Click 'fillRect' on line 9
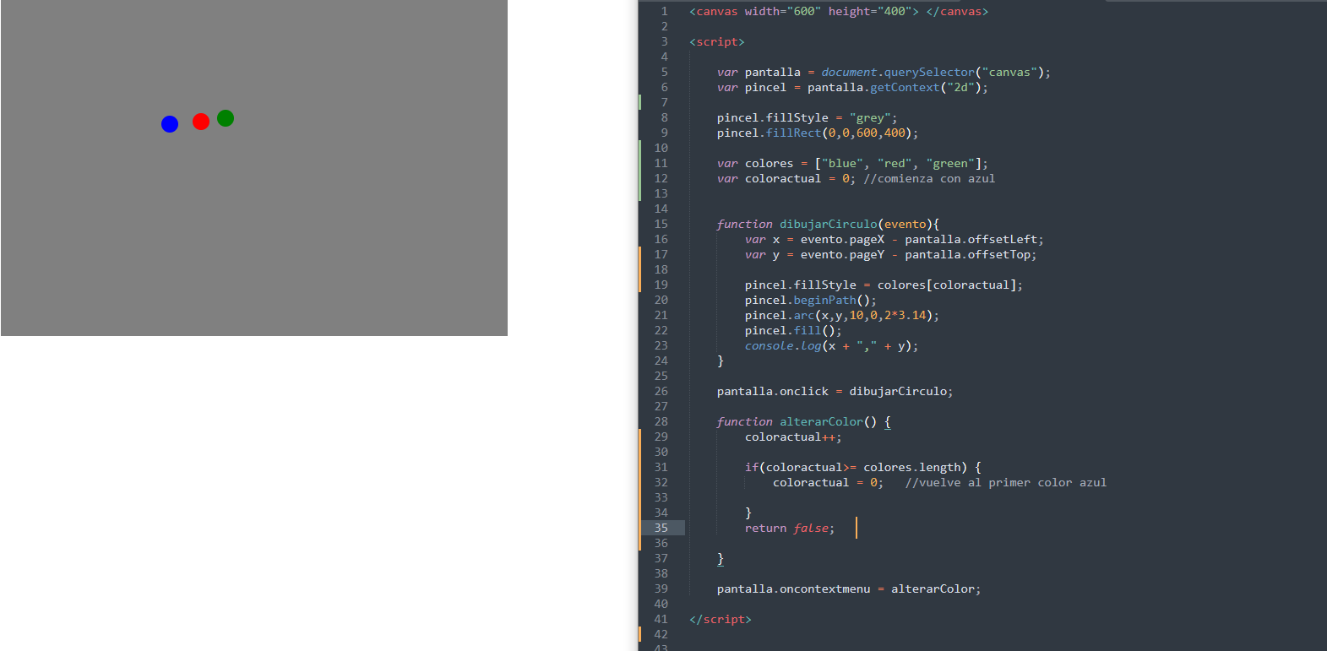The width and height of the screenshot is (1327, 651). tap(793, 133)
